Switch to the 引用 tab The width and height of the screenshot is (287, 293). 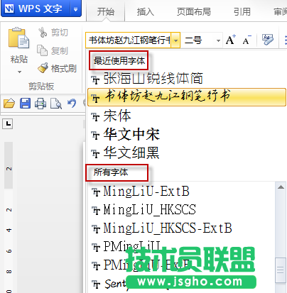(x=242, y=11)
